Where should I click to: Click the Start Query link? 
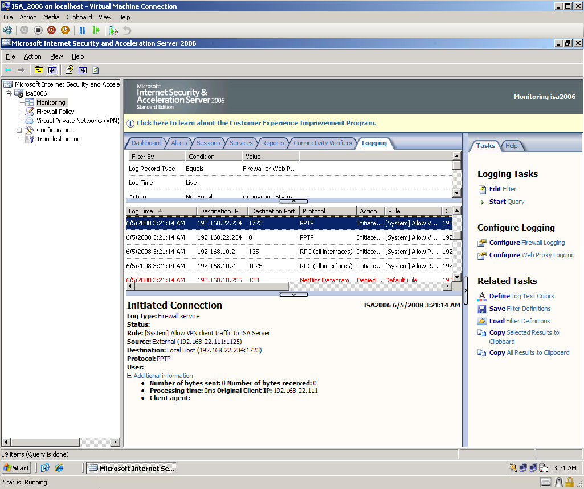click(x=507, y=202)
